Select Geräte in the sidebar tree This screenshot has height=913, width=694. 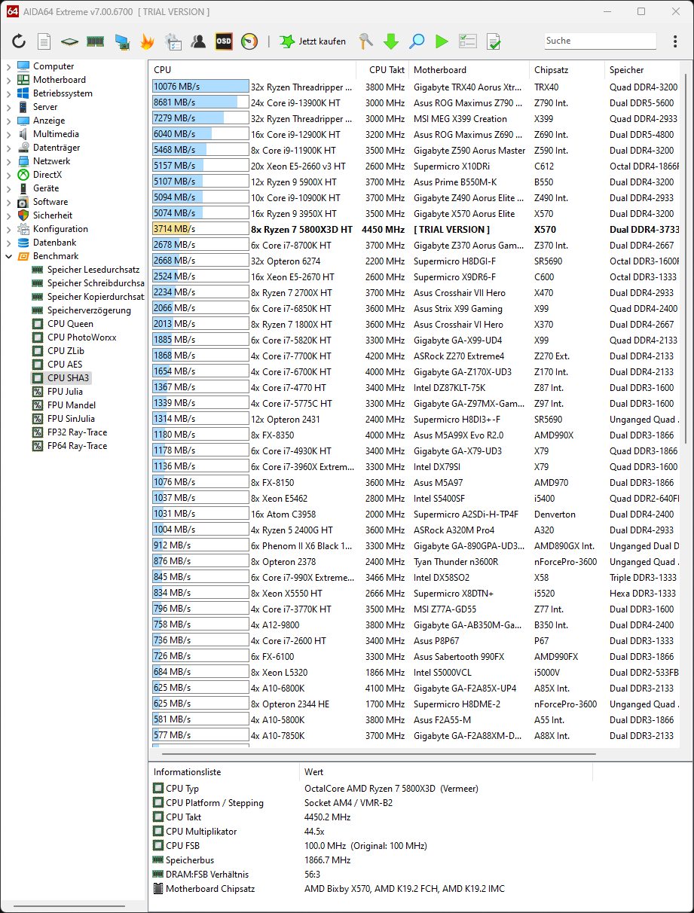(x=45, y=188)
